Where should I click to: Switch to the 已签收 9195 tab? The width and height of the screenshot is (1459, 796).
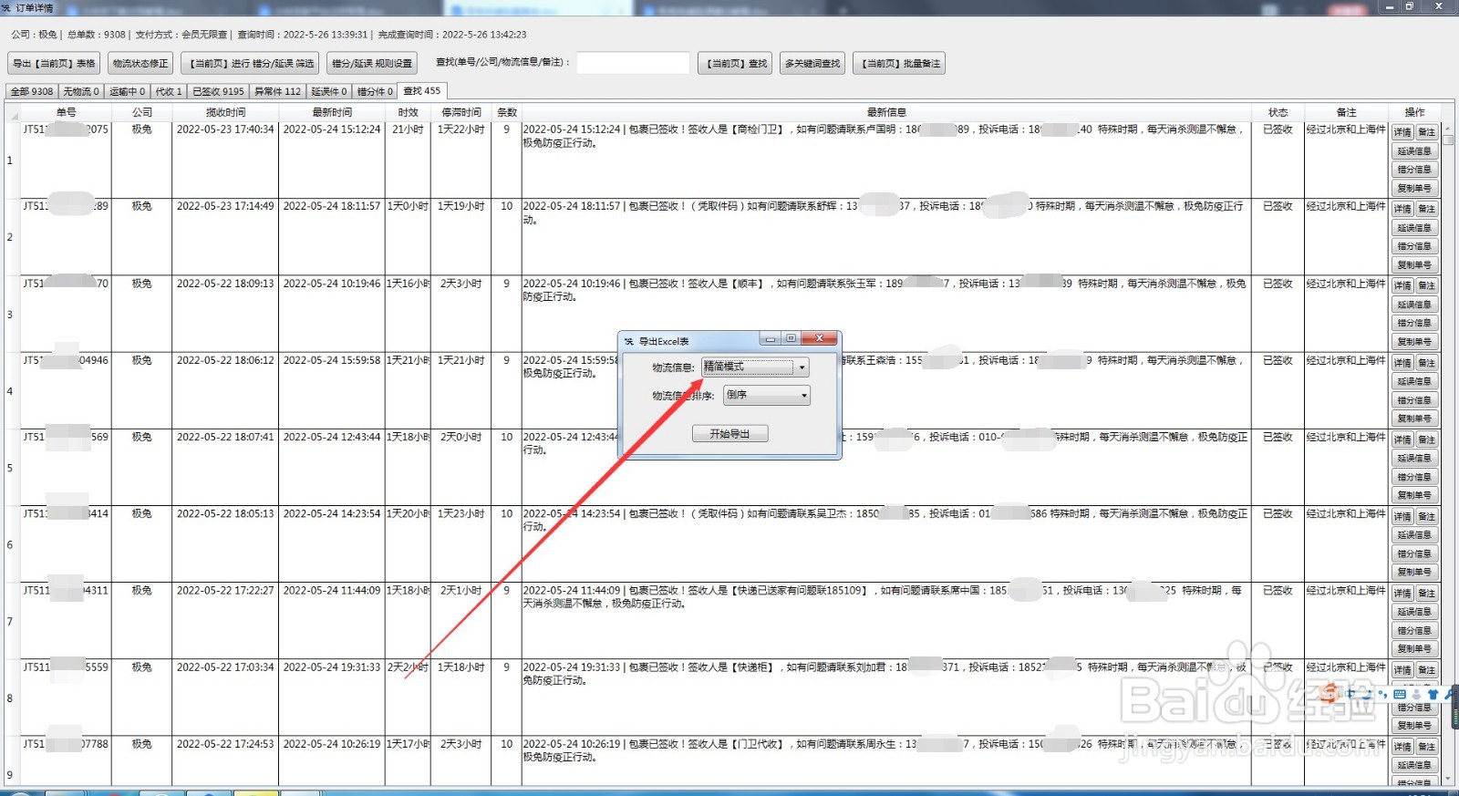click(218, 92)
